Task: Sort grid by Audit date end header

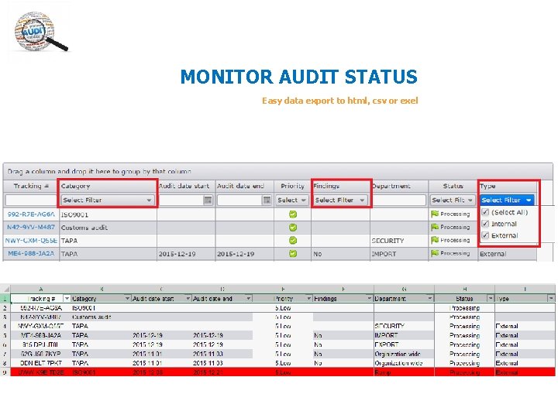Action: 244,186
